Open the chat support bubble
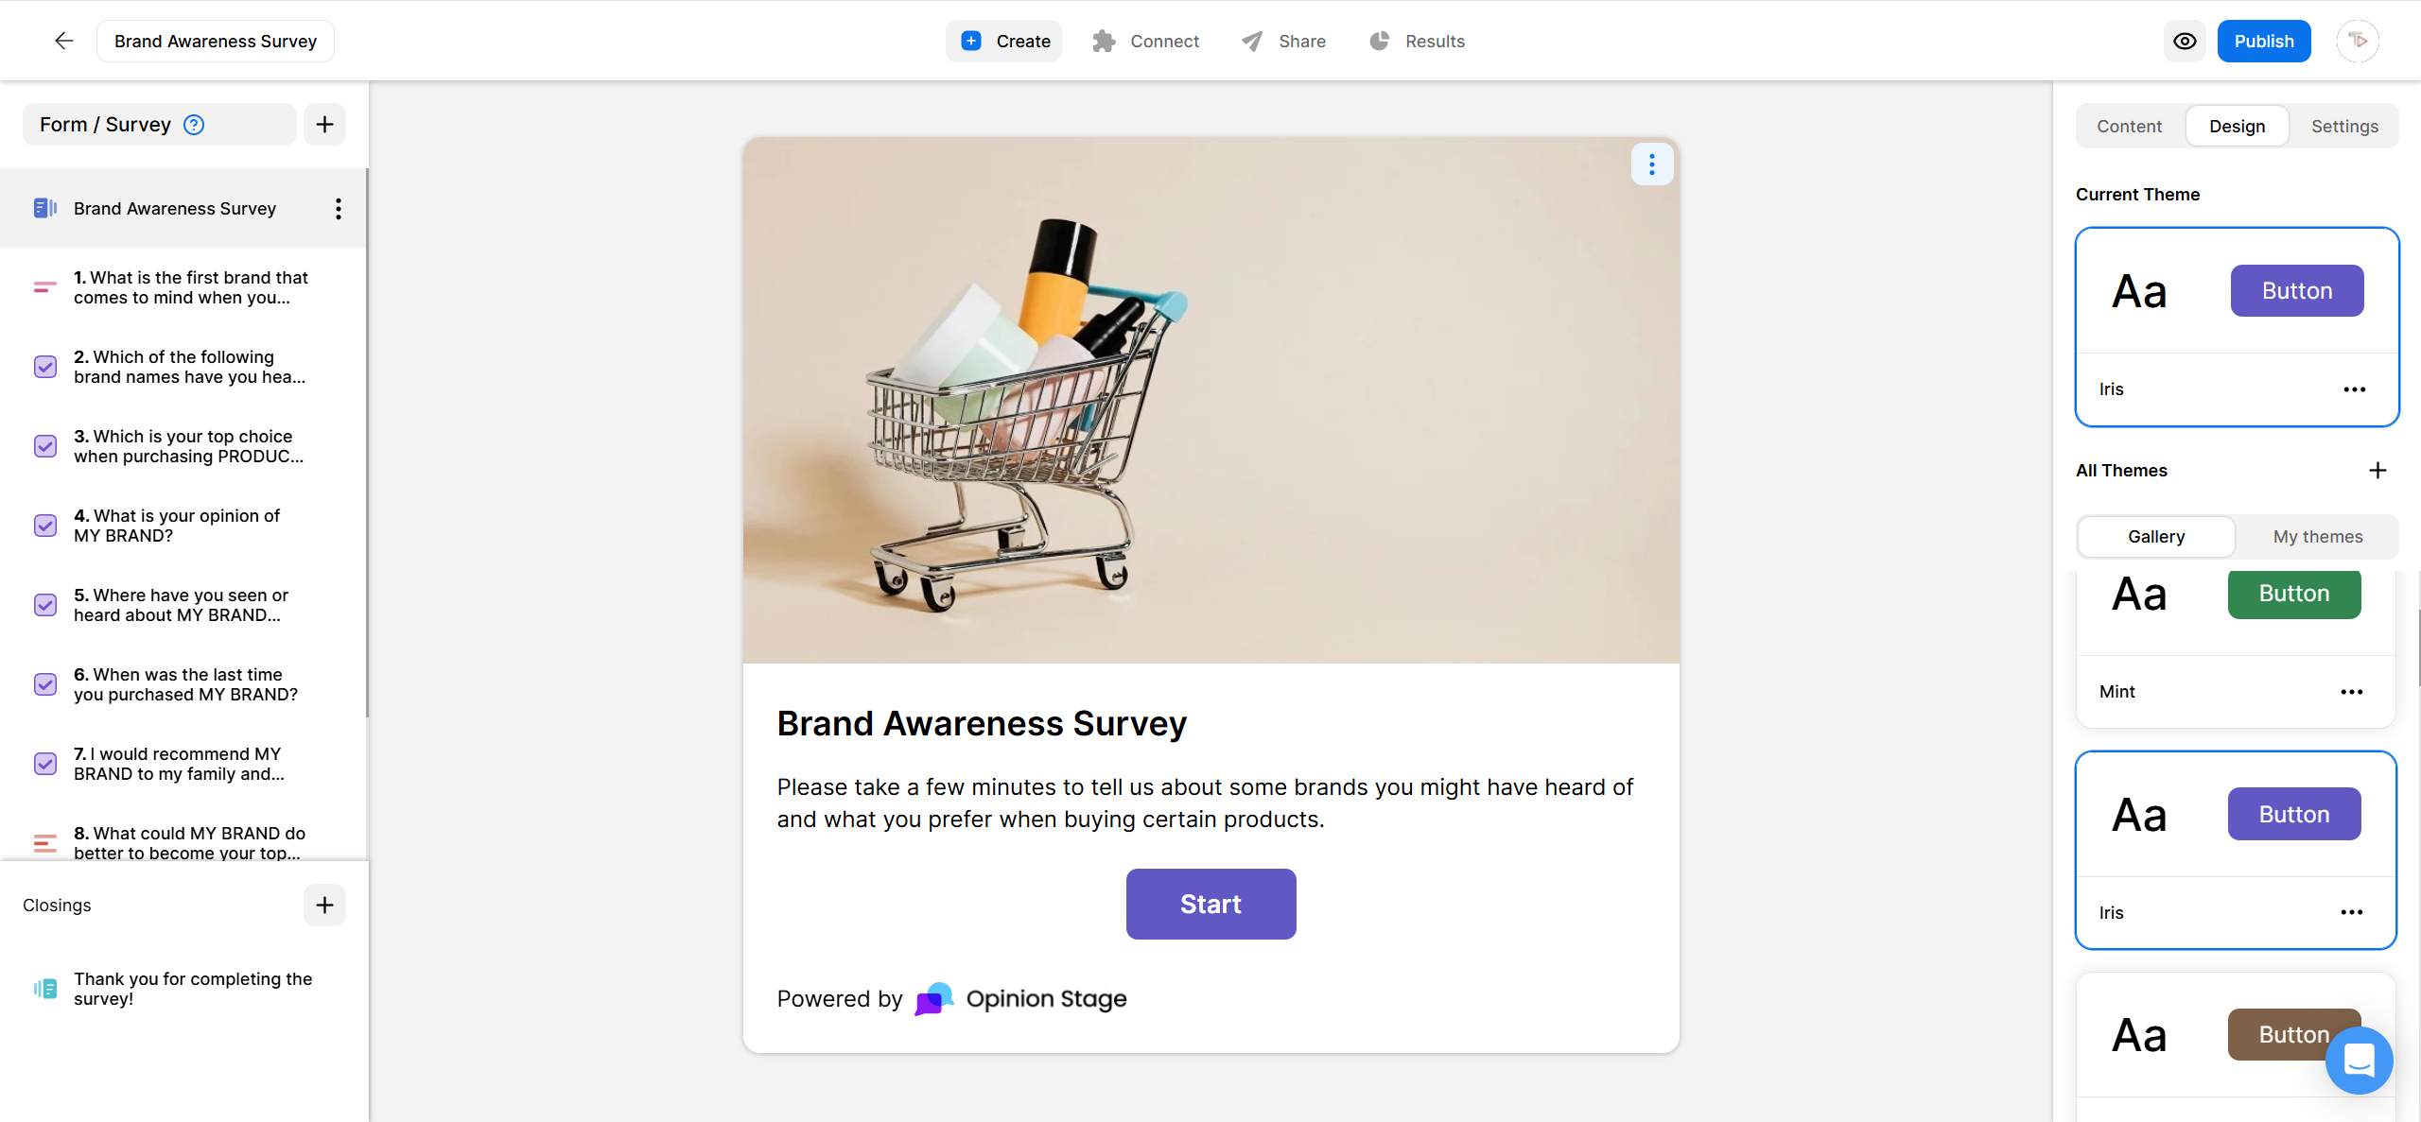 point(2358,1061)
